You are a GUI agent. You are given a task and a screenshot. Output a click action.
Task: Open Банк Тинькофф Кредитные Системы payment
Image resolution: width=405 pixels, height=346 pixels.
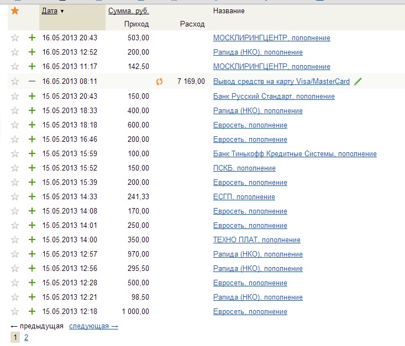tap(294, 154)
